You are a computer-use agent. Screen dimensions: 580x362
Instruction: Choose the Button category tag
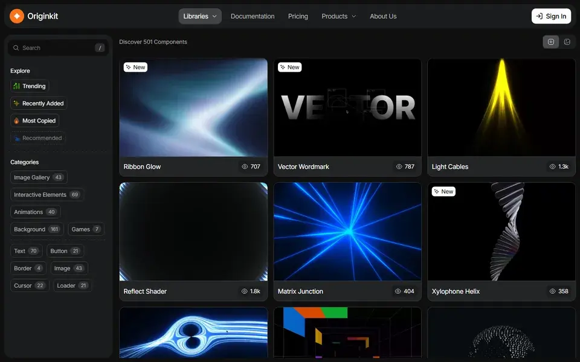65,251
